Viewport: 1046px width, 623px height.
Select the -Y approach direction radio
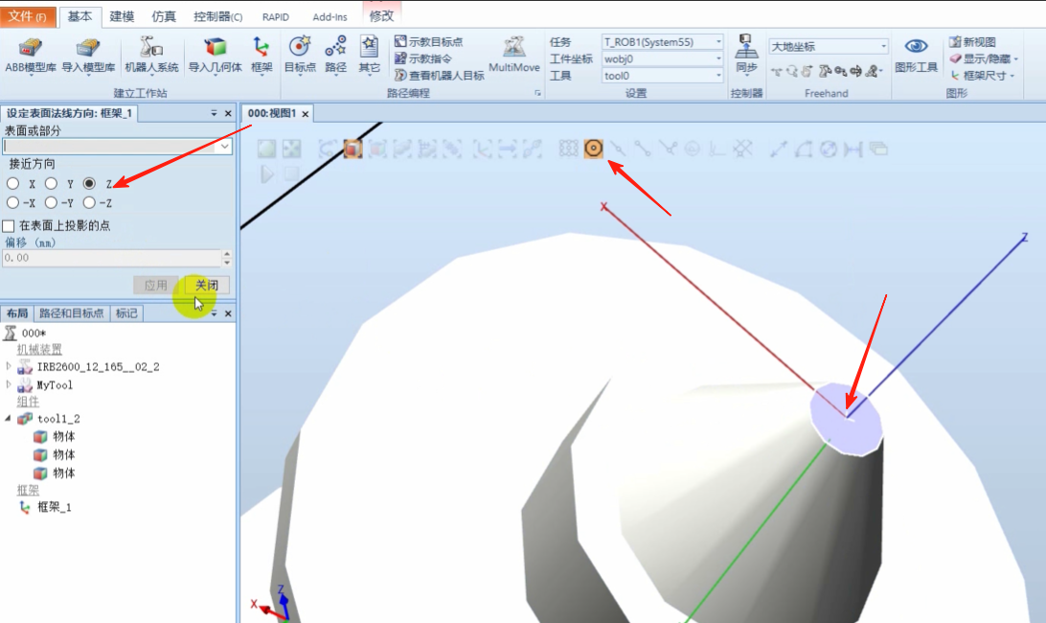coord(51,202)
